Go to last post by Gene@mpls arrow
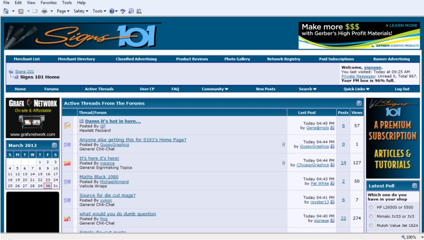The height and width of the screenshot is (240, 424). [x=333, y=128]
